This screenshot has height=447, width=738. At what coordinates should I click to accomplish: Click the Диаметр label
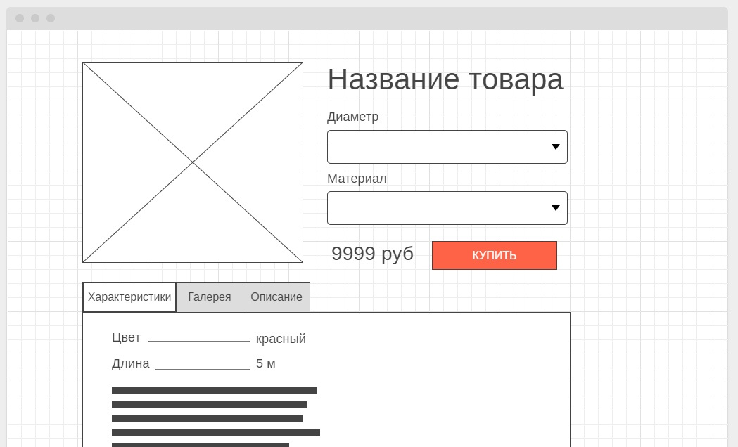[x=352, y=117]
